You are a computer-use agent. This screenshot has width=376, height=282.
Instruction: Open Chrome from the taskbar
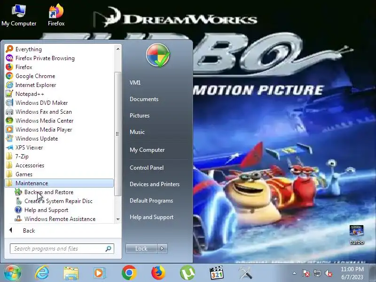click(x=129, y=273)
